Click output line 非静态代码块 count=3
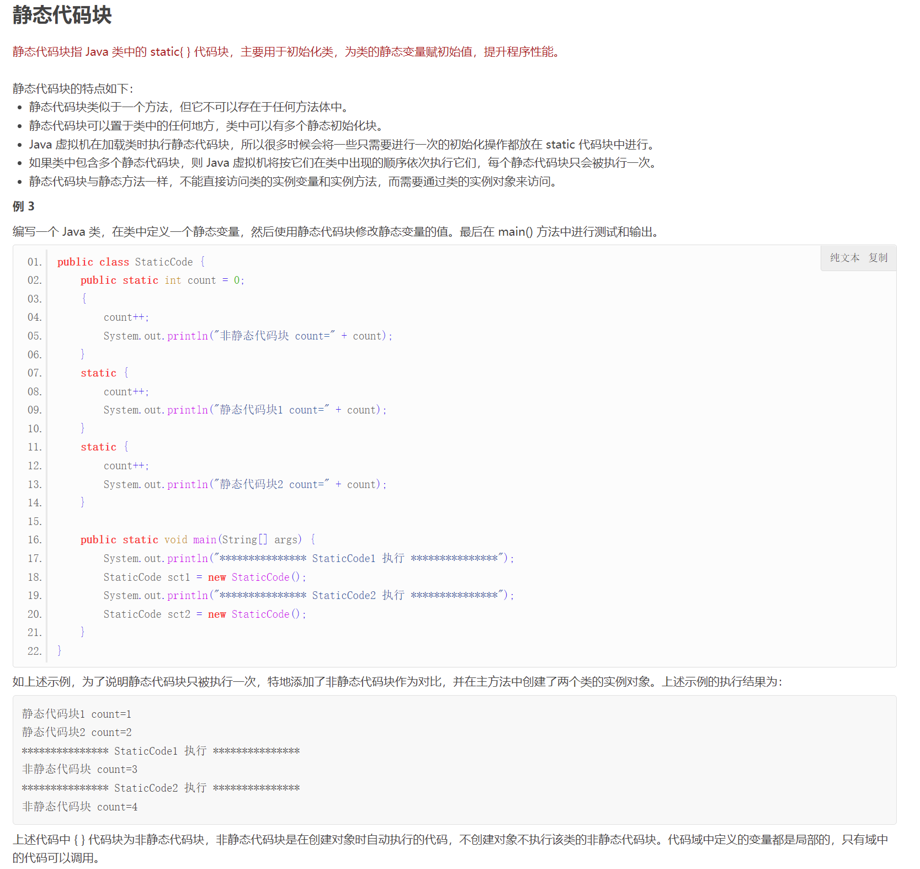920x869 pixels. click(x=79, y=770)
